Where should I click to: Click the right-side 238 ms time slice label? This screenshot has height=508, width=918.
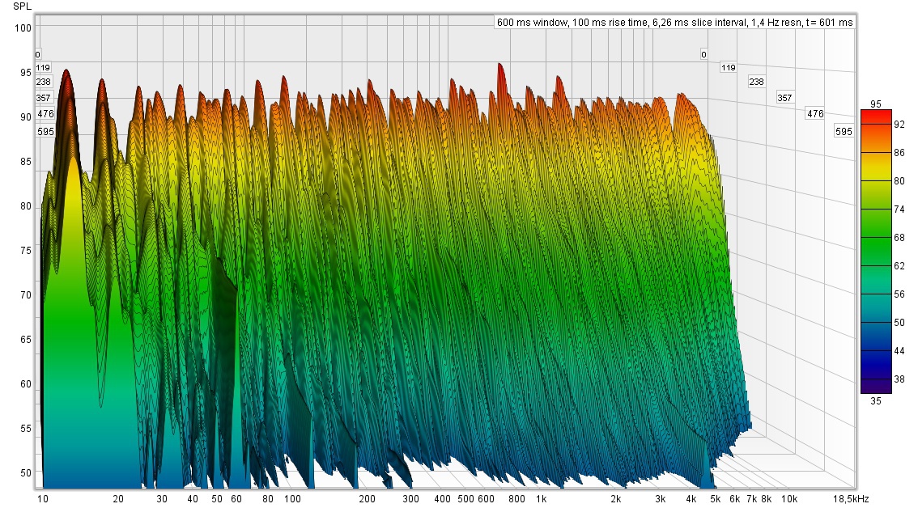[756, 82]
